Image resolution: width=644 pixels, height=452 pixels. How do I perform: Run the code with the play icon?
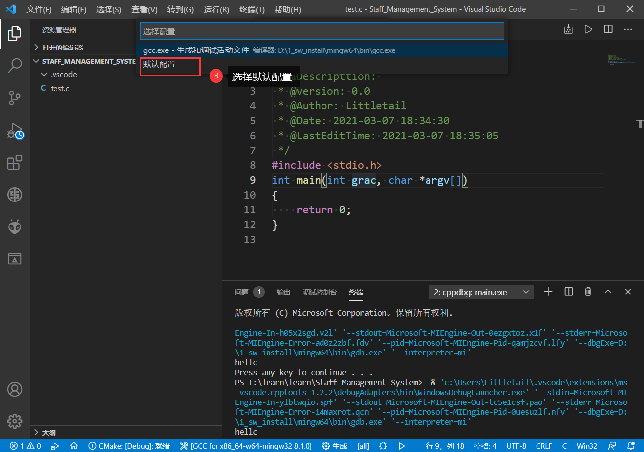(x=588, y=30)
